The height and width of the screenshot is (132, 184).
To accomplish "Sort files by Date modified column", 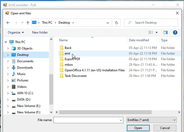I will click(x=139, y=40).
